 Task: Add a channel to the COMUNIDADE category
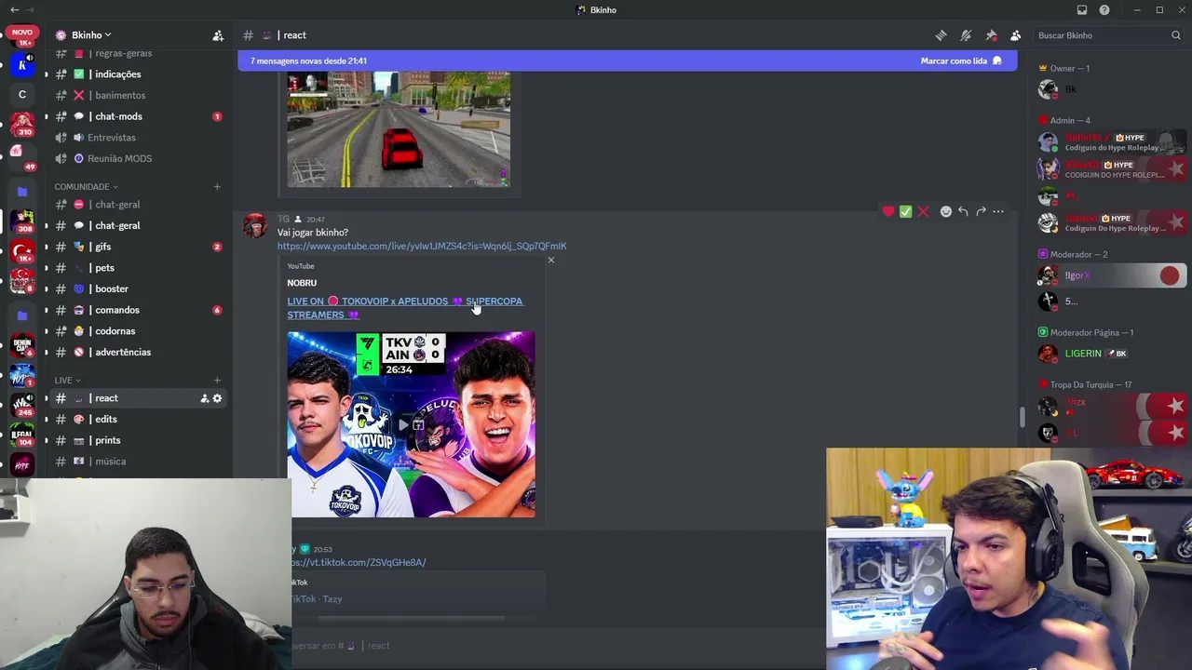pos(217,187)
